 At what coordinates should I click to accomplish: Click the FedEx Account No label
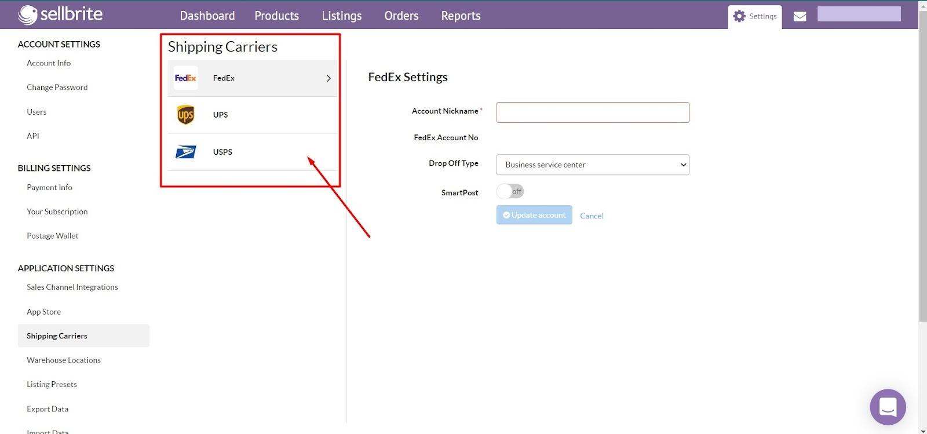point(446,138)
